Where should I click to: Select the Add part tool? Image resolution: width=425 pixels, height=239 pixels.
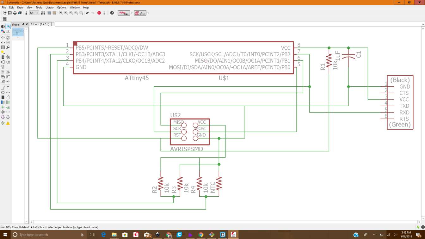tap(8, 57)
